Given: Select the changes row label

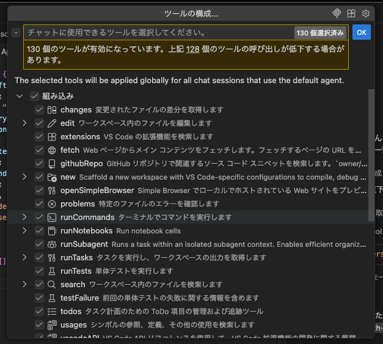Looking at the screenshot, I should click(76, 110).
